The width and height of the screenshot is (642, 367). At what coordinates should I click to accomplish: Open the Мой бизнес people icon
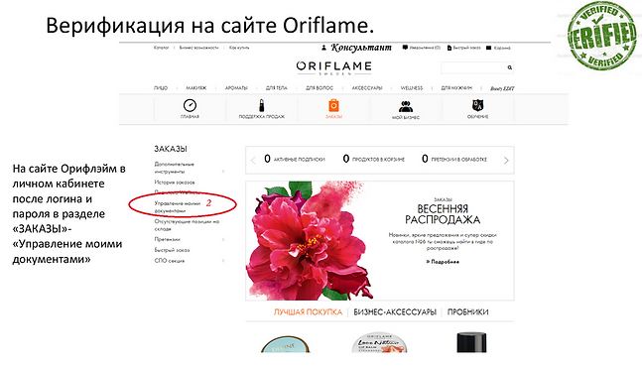pos(406,106)
